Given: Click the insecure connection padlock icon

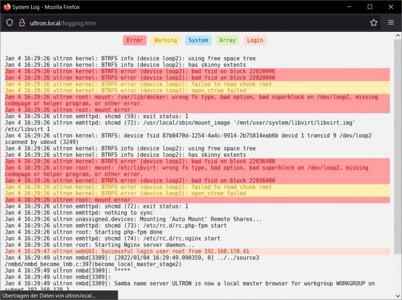Looking at the screenshot, I should click(x=22, y=23).
